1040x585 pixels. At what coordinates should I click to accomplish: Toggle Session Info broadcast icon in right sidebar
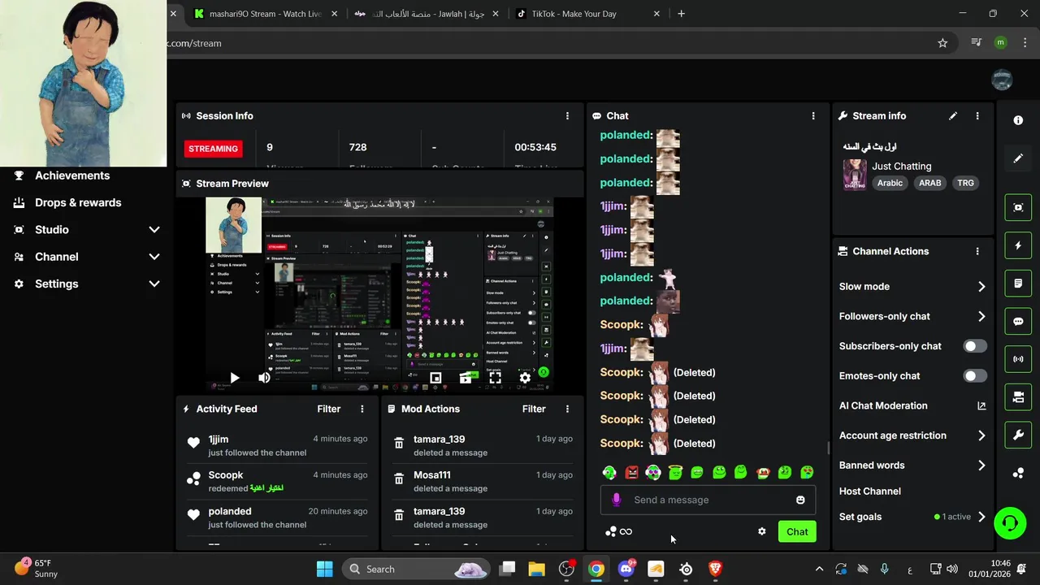(1018, 359)
